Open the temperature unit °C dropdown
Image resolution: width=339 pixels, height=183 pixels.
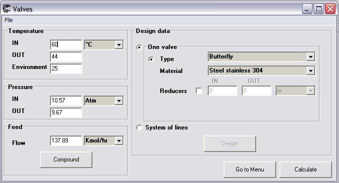coord(119,45)
